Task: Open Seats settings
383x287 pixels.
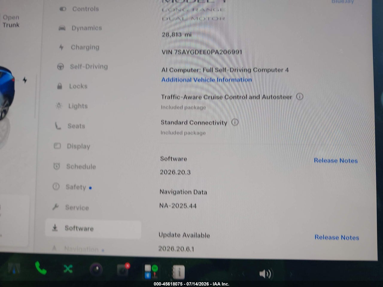Action: (70, 126)
